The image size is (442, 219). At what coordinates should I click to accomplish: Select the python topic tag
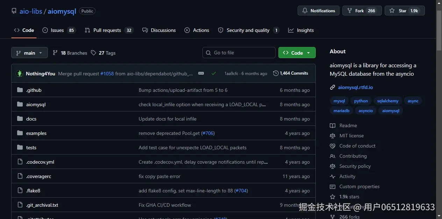click(x=361, y=101)
